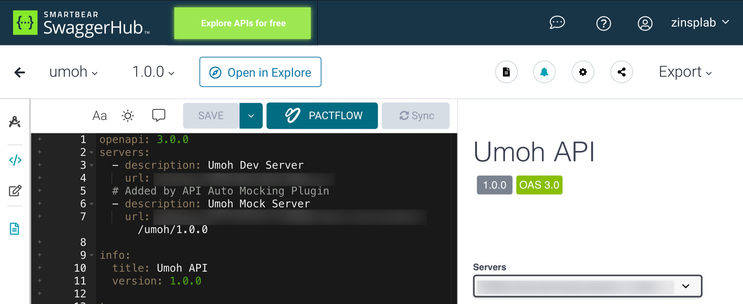Toggle editor light/dark theme sun icon
Screen dimensions: 743x304
click(x=128, y=116)
